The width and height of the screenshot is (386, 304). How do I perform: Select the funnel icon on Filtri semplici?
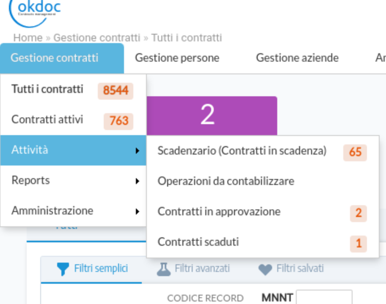(x=63, y=269)
